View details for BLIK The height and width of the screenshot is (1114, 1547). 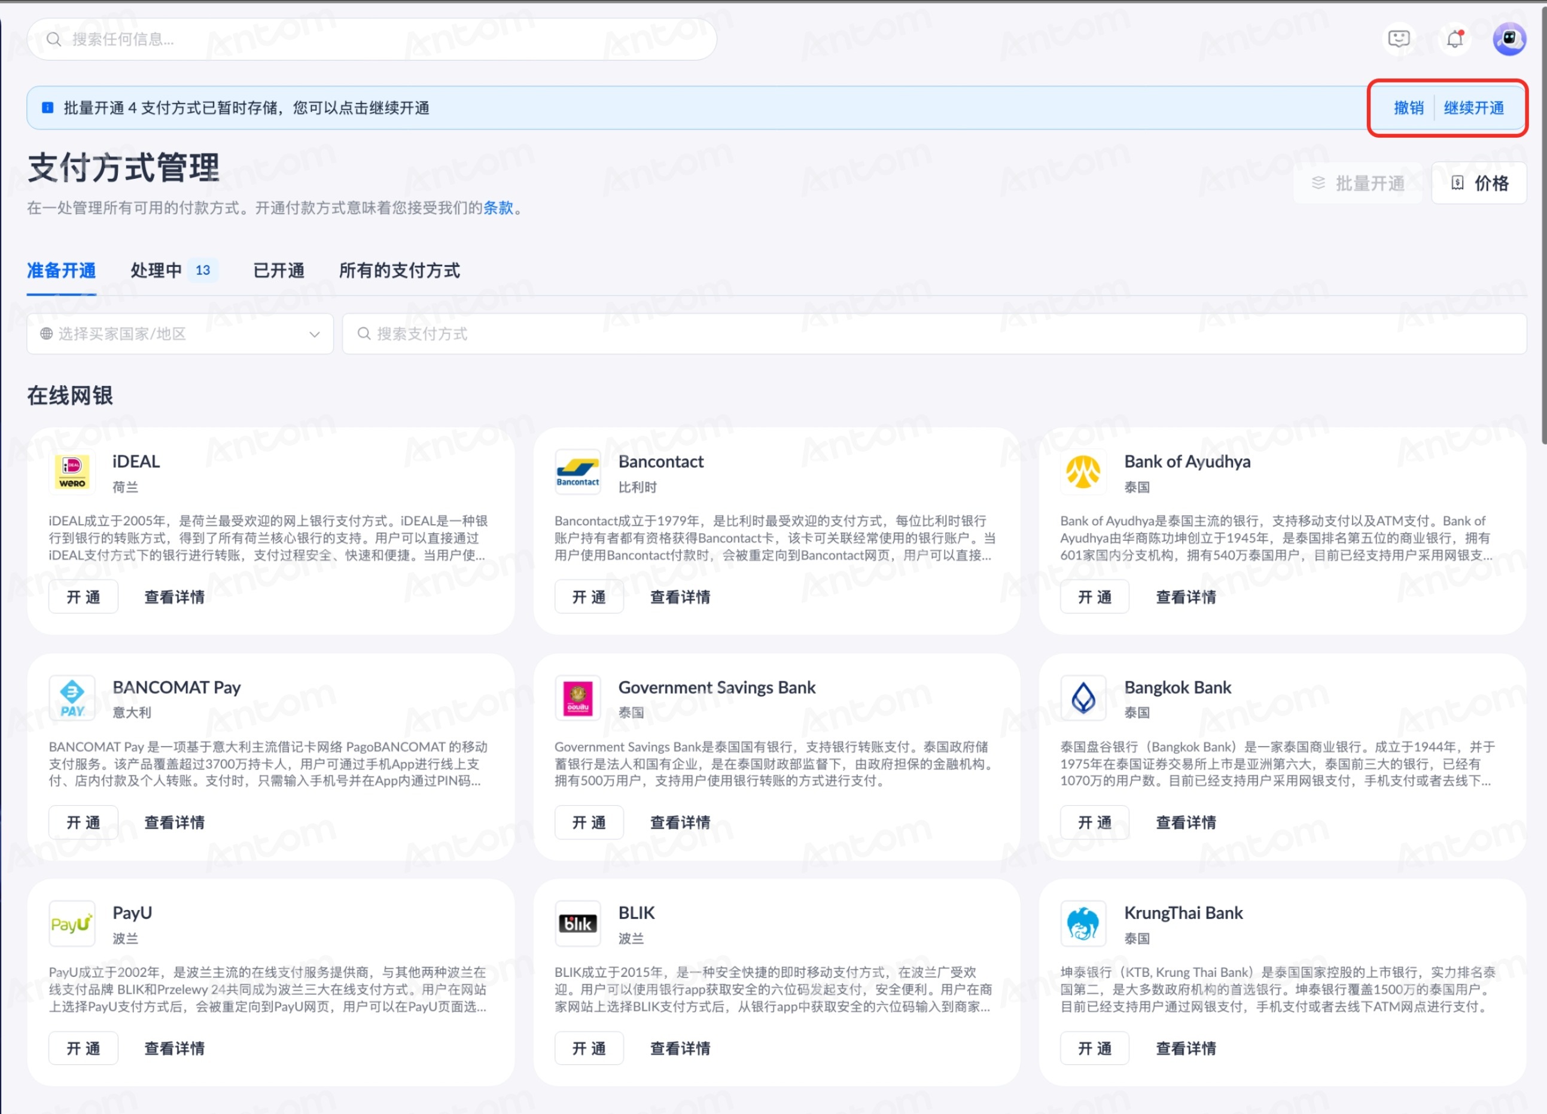pos(680,1049)
